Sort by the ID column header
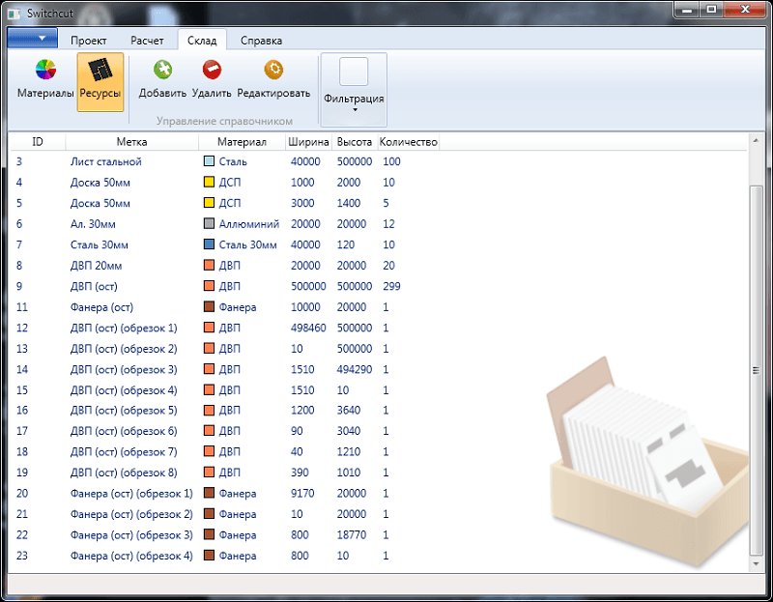The image size is (773, 602). pyautogui.click(x=38, y=142)
